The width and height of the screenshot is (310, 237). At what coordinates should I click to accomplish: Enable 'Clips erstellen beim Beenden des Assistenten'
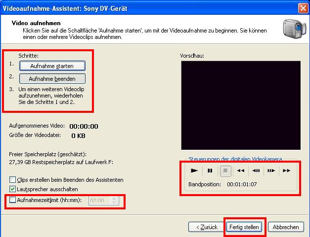[x=13, y=180]
